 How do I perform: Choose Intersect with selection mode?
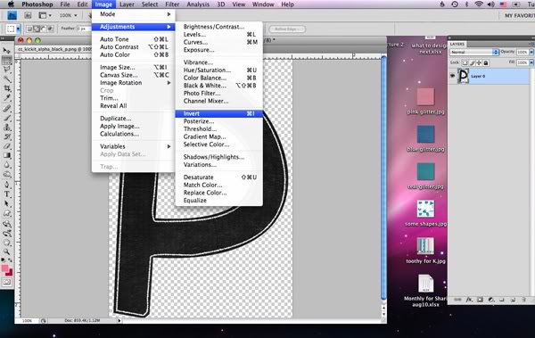[x=50, y=29]
